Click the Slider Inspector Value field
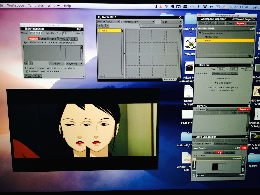This screenshot has height=195, width=260. [x=36, y=33]
